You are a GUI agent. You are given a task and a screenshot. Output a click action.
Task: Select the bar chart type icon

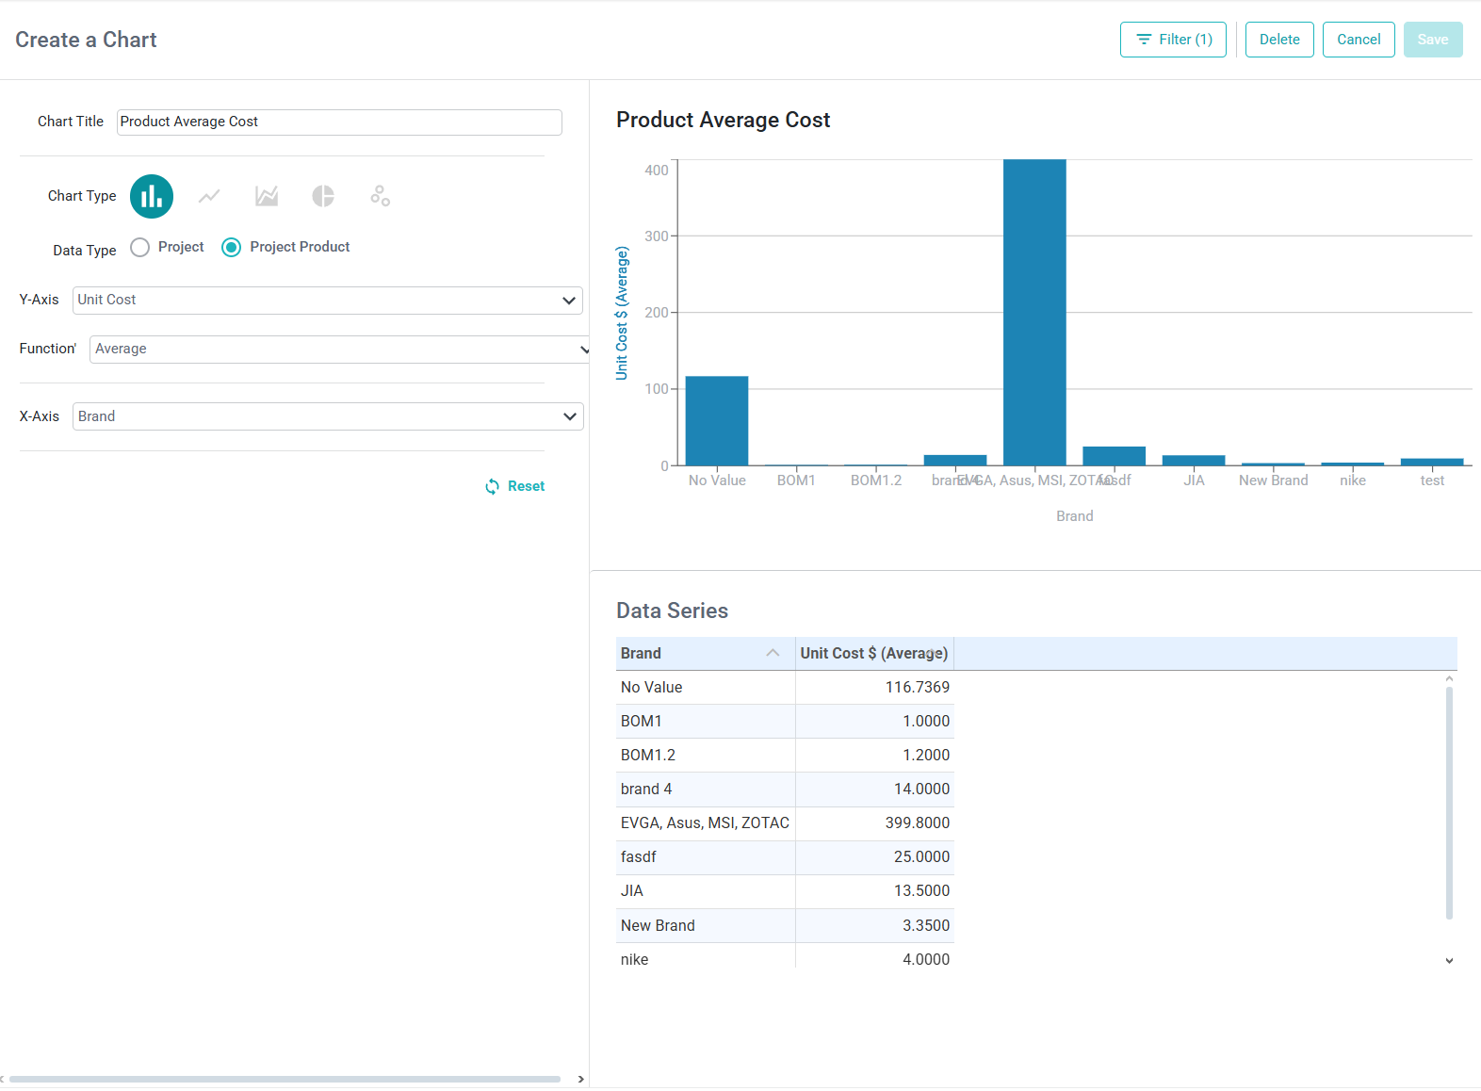click(152, 196)
